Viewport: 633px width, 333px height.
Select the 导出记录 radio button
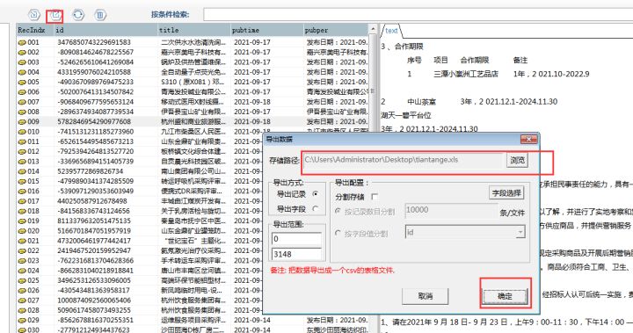pyautogui.click(x=316, y=194)
